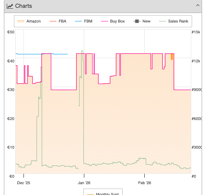Collapse the Charts panel with the chevron

pos(198,6)
